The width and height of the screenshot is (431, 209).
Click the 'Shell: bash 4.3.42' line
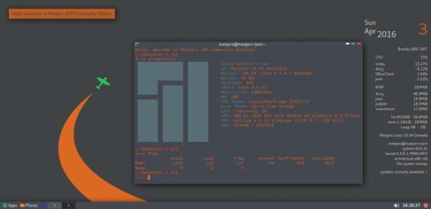[243, 87]
